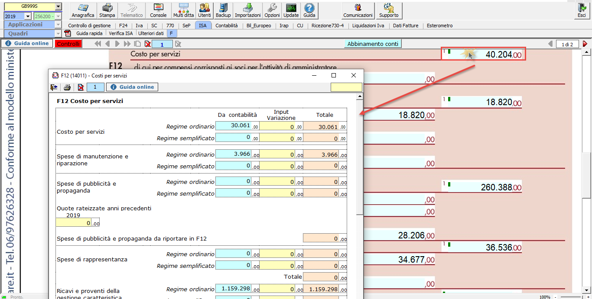Click the yellow box at F12 dialog toolbar right
Viewport: 592px width, 299px height.
point(346,87)
